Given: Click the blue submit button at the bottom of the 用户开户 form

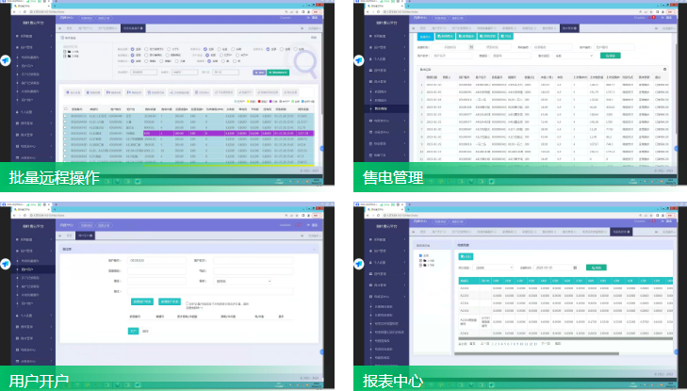Looking at the screenshot, I should click(x=133, y=331).
